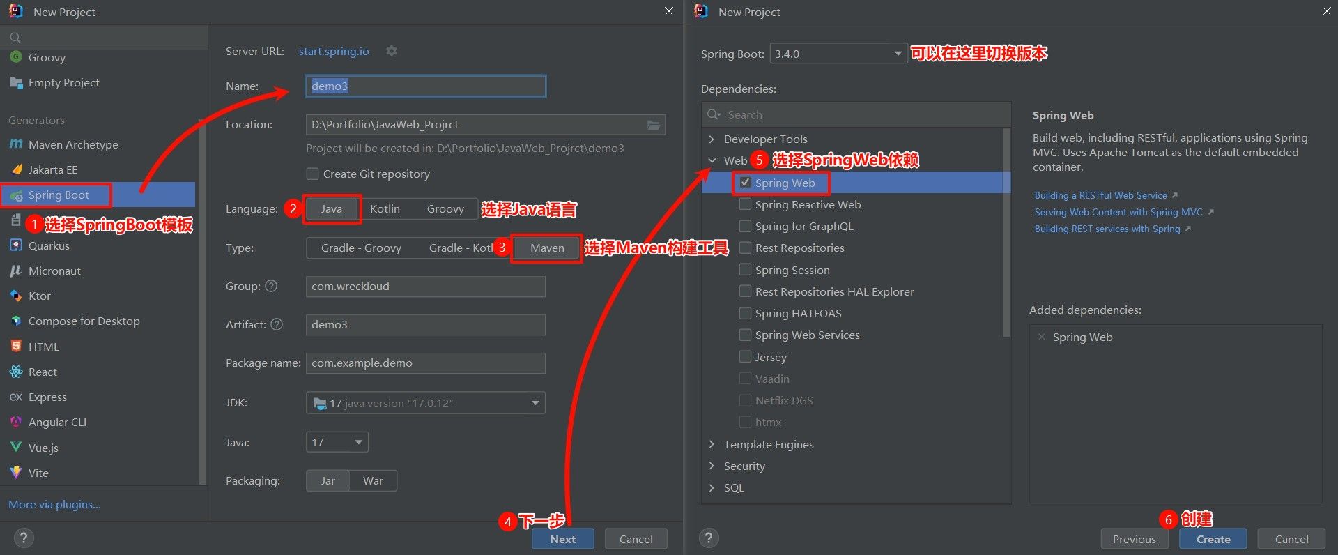Click help button in right dialog
This screenshot has height=555, width=1338.
(709, 538)
